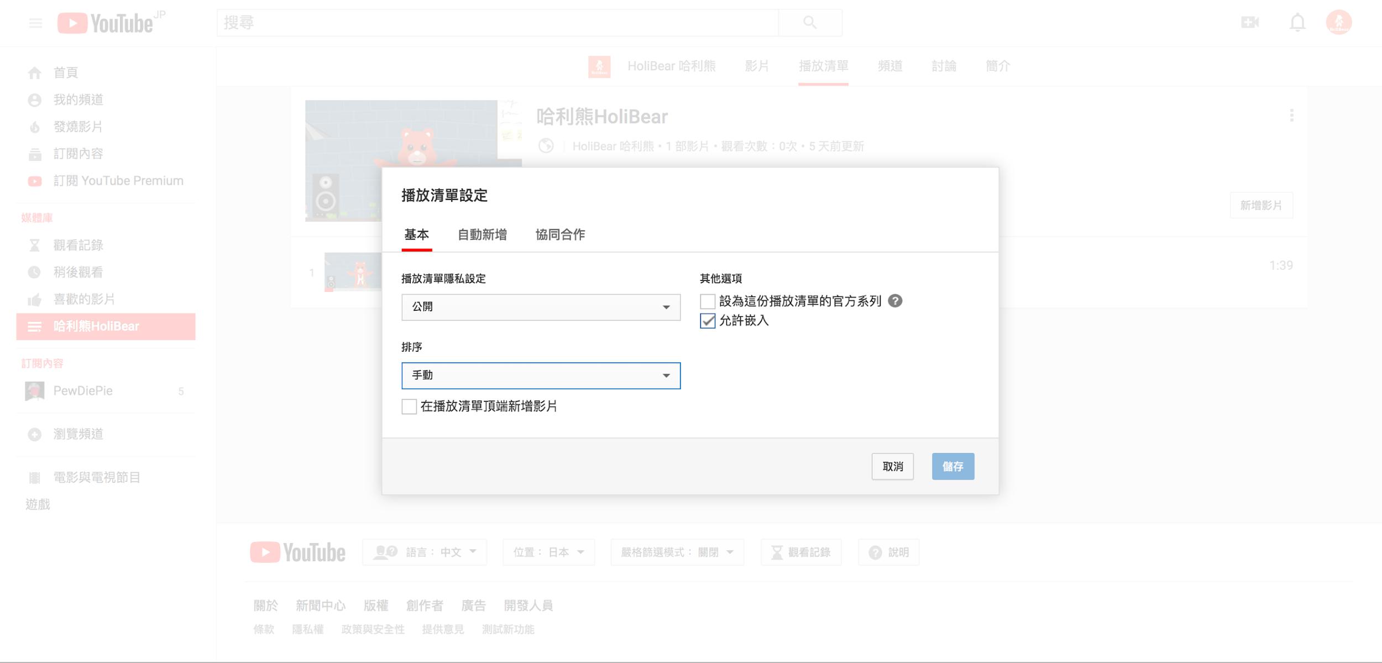Click the 喜歡的影片 thumbs-up icon
Viewport: 1382px width, 663px height.
click(x=34, y=299)
